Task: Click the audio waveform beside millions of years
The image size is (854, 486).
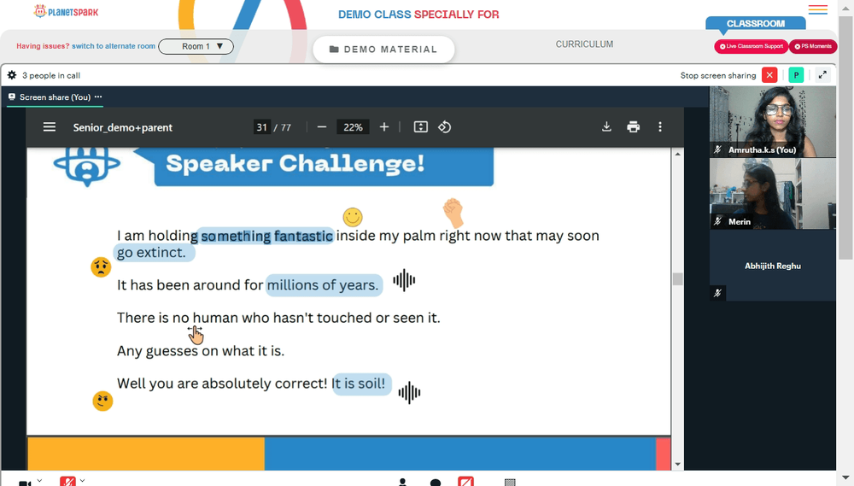Action: (x=404, y=281)
